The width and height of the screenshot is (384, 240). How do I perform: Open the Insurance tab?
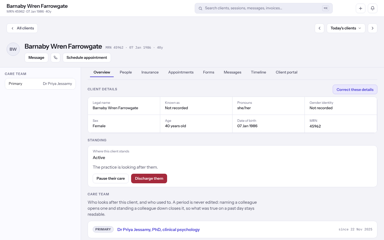150,72
